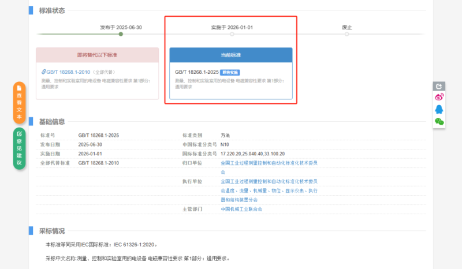Image resolution: width=462 pixels, height=269 pixels.
Task: Click the 实施于 2026-01-01 timeline node
Action: pos(232,34)
